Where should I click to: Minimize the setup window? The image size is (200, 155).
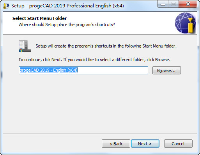click(163, 4)
